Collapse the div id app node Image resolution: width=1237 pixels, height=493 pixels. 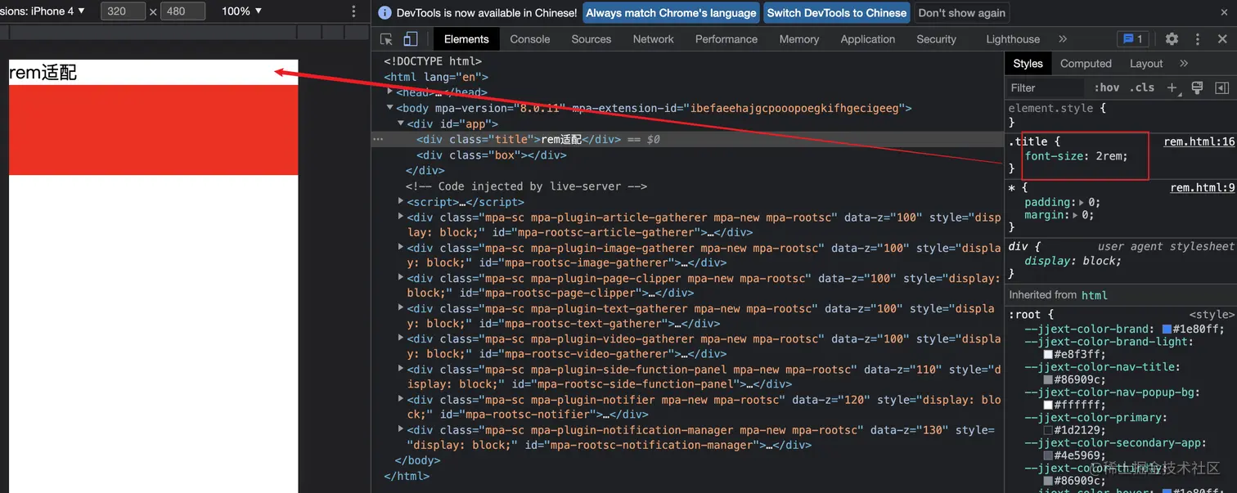[x=401, y=123]
